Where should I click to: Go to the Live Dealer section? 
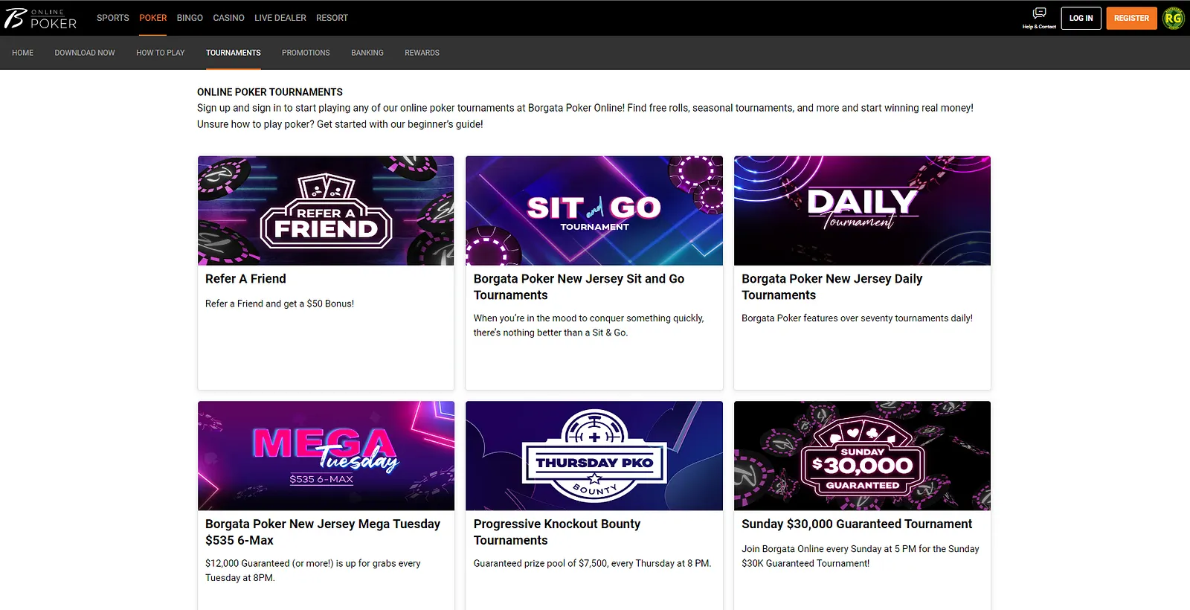click(x=280, y=18)
